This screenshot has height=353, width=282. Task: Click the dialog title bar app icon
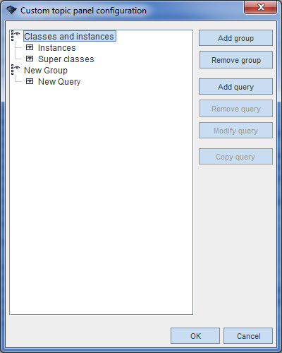point(11,10)
